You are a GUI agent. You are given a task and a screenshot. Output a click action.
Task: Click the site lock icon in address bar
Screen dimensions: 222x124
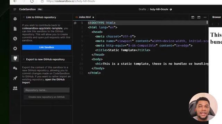tap(42, 1)
